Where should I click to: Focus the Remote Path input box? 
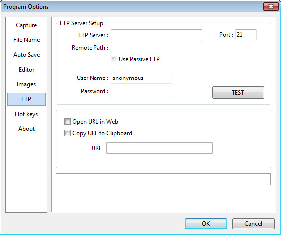pyautogui.click(x=156, y=47)
